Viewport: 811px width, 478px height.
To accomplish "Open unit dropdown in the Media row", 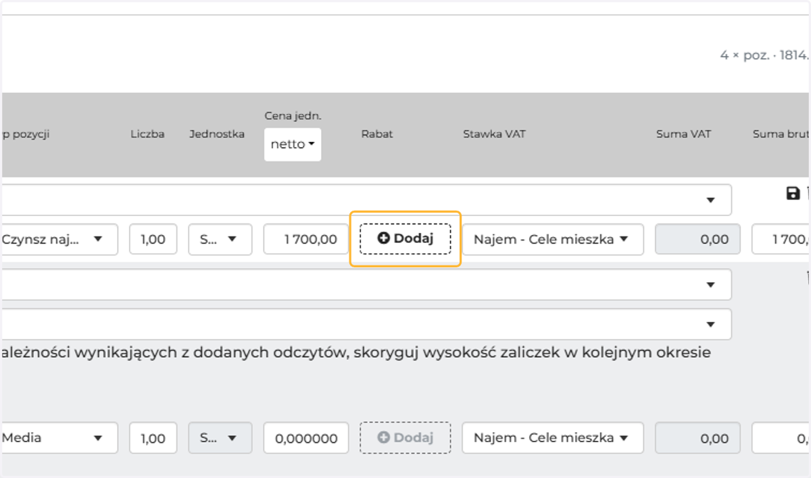I will [x=220, y=438].
